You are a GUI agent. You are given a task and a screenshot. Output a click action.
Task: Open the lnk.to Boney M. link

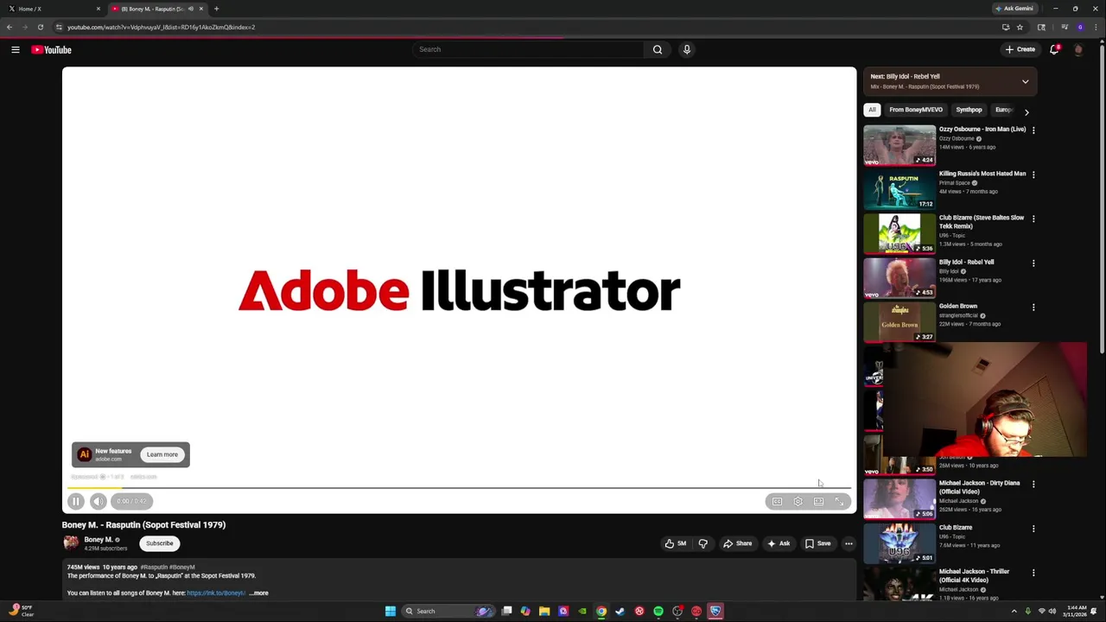(216, 593)
